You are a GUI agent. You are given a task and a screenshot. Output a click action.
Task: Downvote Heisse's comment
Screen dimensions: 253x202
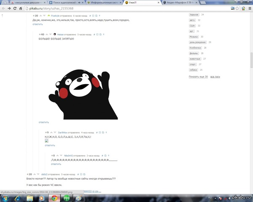point(50,35)
